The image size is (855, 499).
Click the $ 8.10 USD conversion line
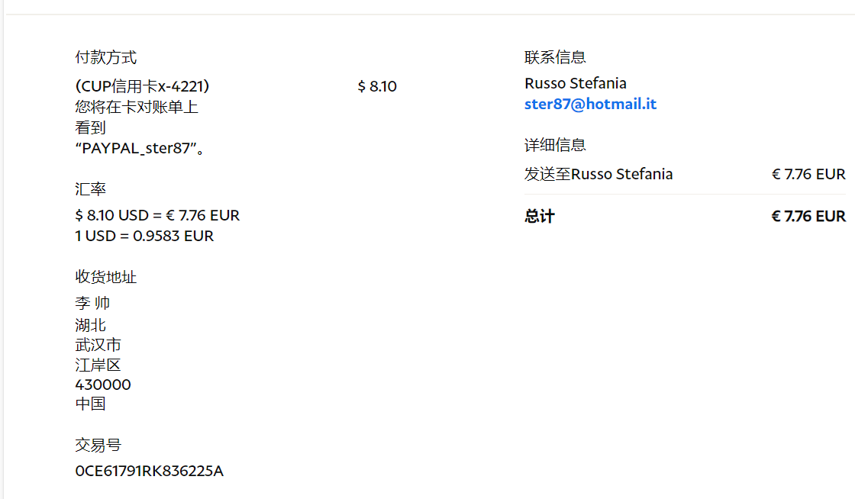tap(157, 215)
